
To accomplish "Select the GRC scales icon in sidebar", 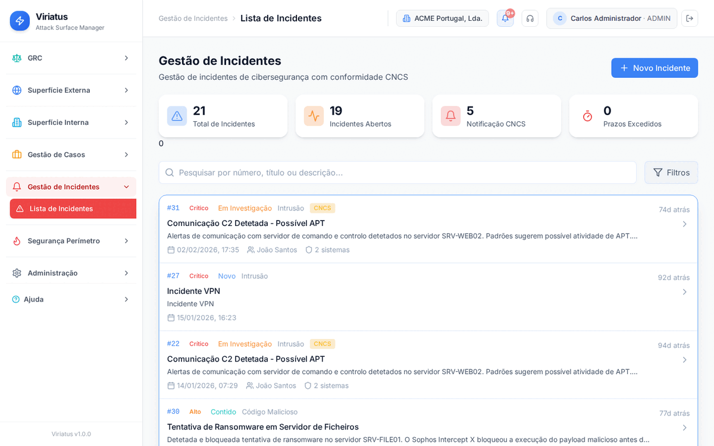I will pyautogui.click(x=16, y=58).
